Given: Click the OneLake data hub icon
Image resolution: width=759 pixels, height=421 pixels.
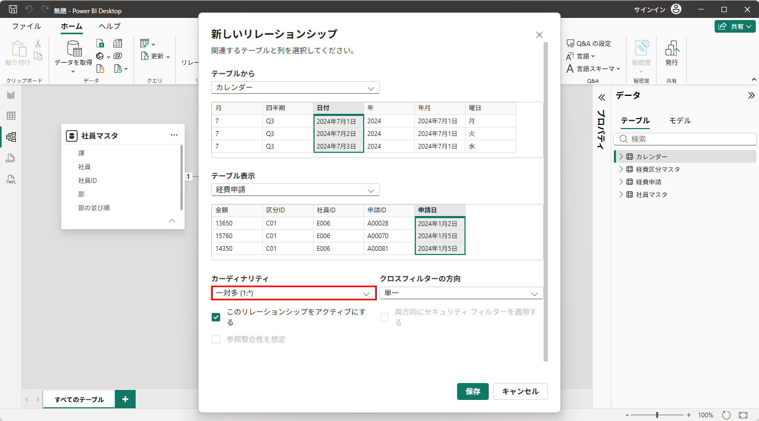Looking at the screenshot, I should pos(100,56).
